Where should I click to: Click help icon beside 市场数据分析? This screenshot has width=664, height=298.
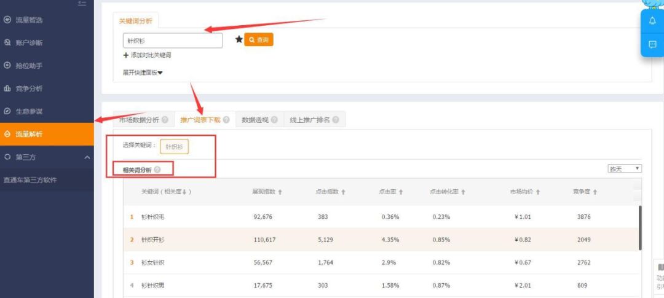tap(165, 120)
